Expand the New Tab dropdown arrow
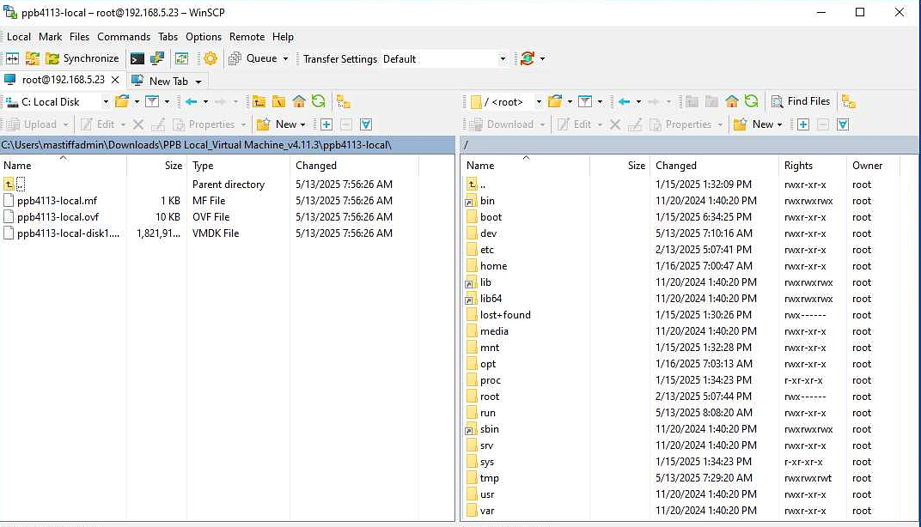This screenshot has width=921, height=527. click(198, 82)
